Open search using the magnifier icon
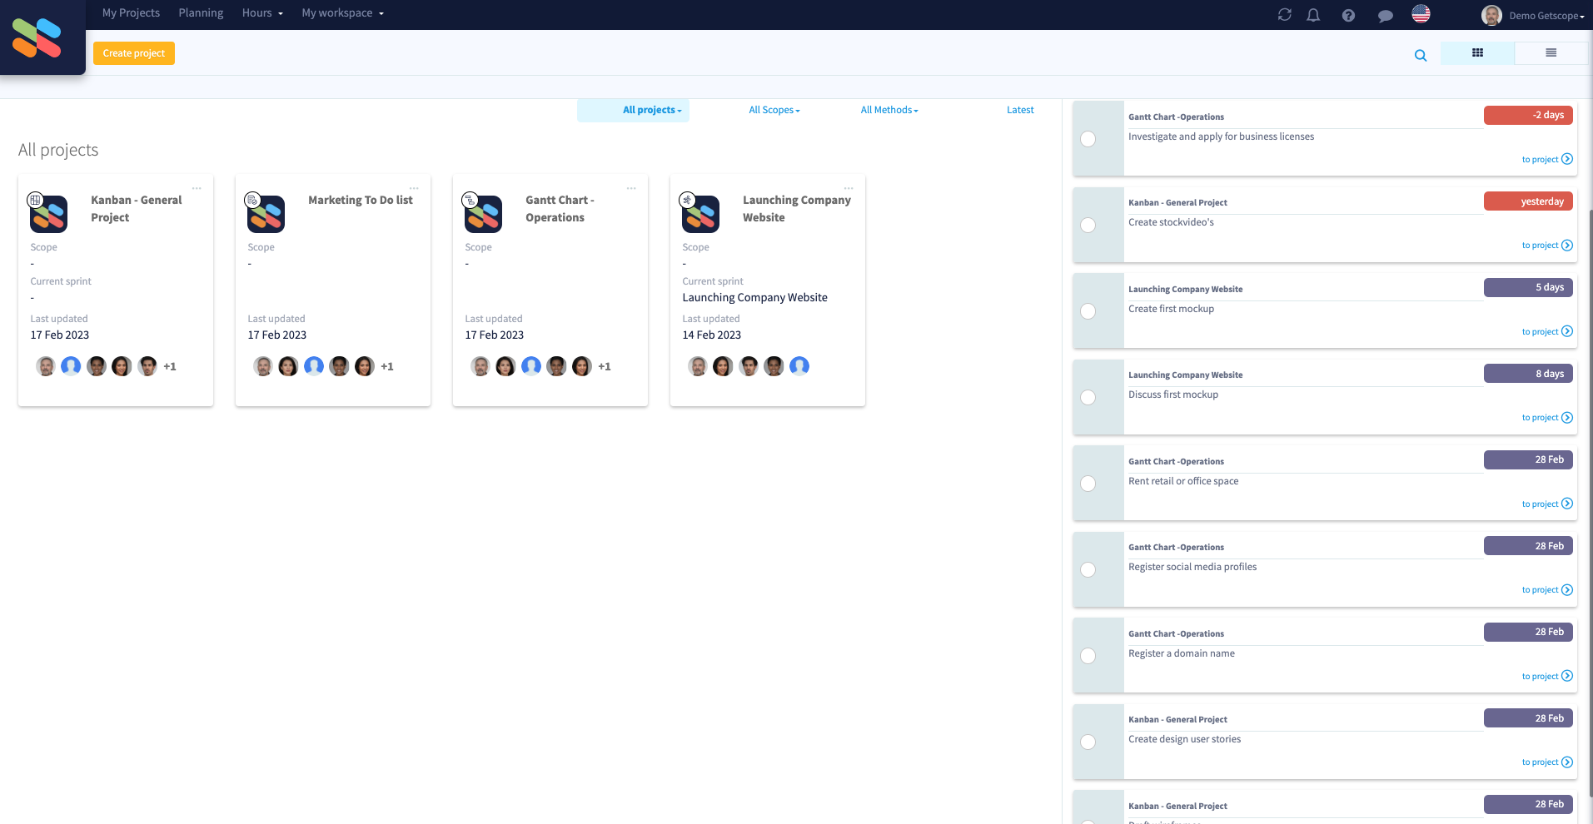The width and height of the screenshot is (1593, 824). (1421, 56)
